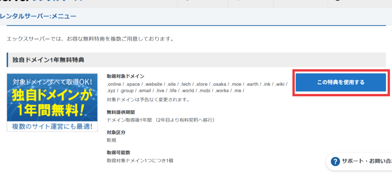Screen dimensions: 392x177
Task: Click the 無料提供期間 label
Action: tap(121, 113)
